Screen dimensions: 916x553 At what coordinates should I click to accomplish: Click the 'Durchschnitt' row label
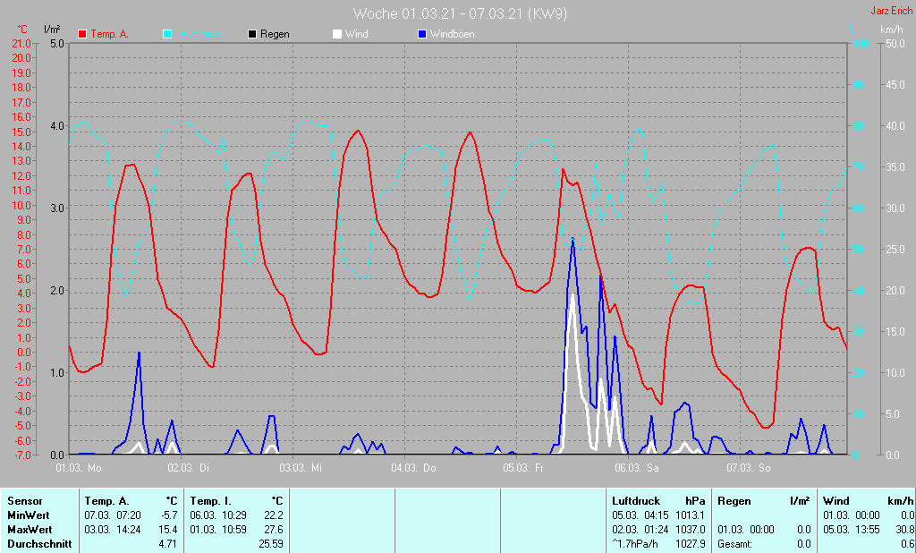pos(39,544)
